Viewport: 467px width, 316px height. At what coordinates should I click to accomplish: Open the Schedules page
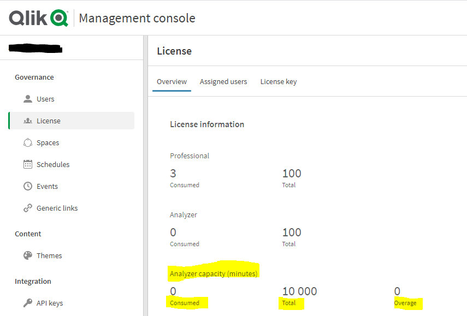[53, 164]
